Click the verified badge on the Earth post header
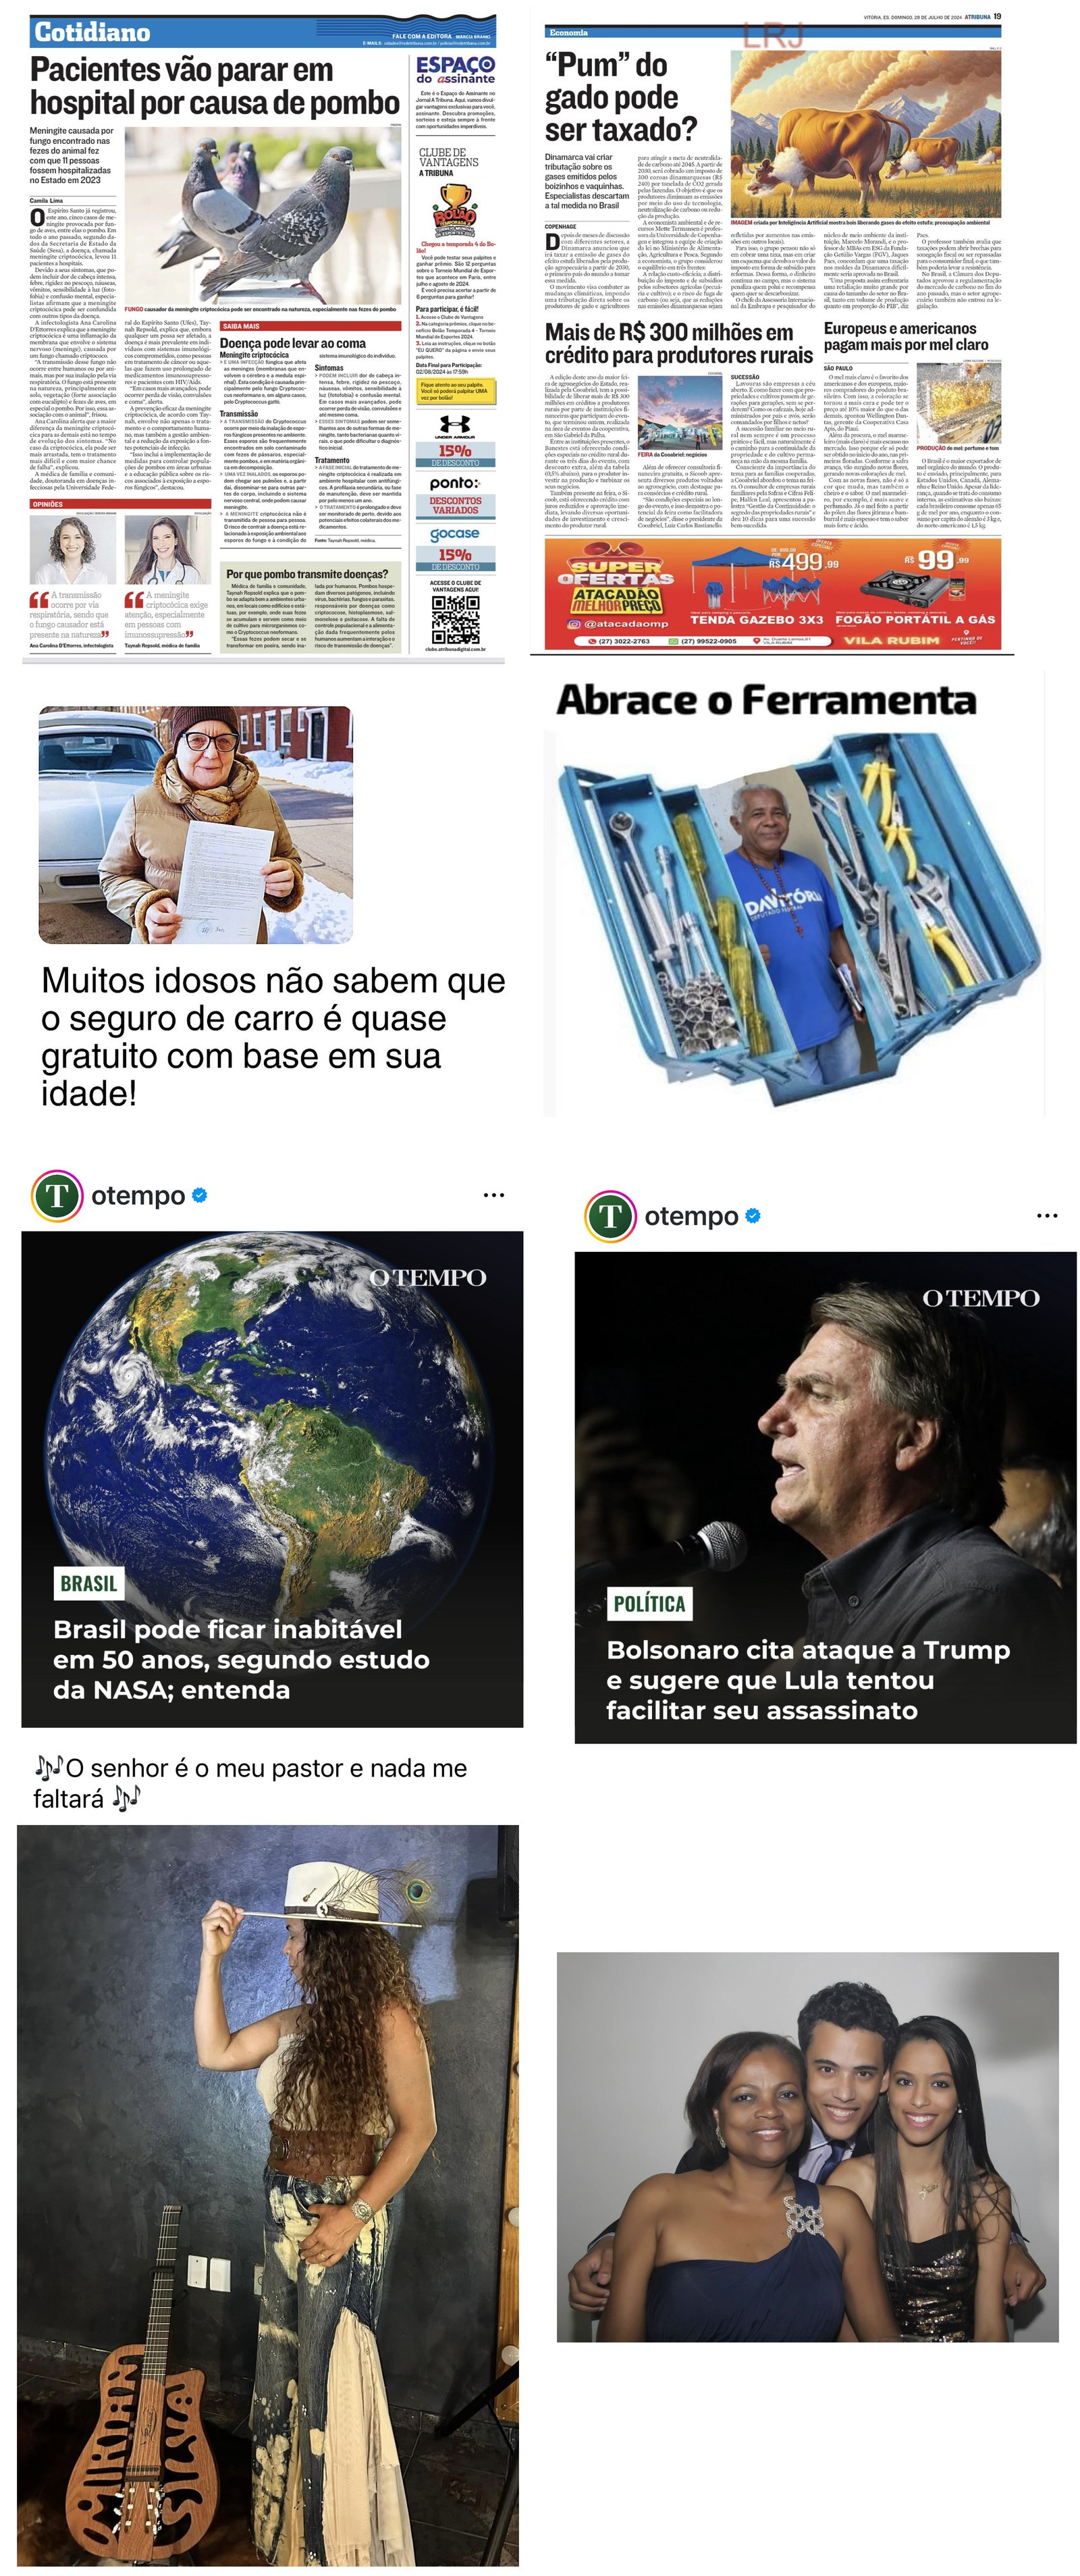The image size is (1080, 2576). click(199, 1195)
